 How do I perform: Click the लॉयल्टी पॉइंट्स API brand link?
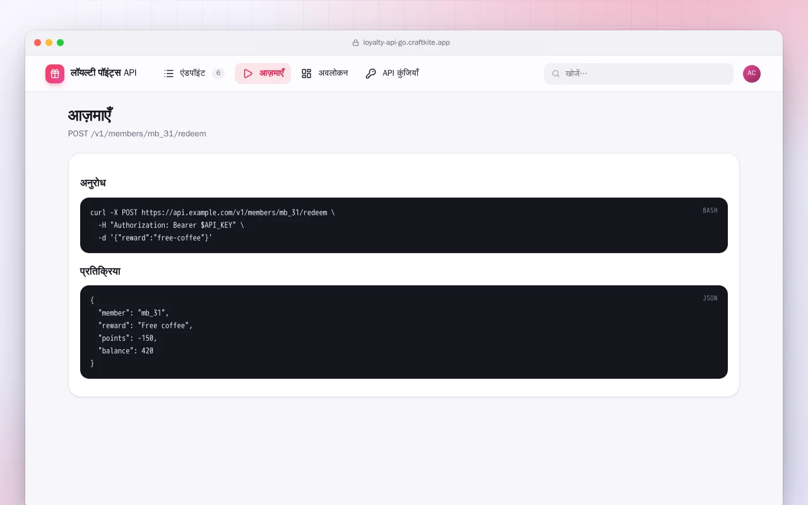(91, 74)
